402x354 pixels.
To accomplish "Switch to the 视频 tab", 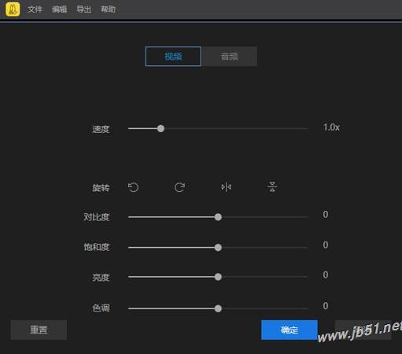I will click(173, 57).
